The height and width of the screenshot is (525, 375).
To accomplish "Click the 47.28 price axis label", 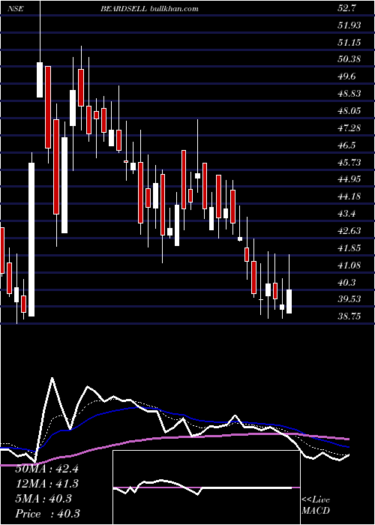I will coord(349,128).
